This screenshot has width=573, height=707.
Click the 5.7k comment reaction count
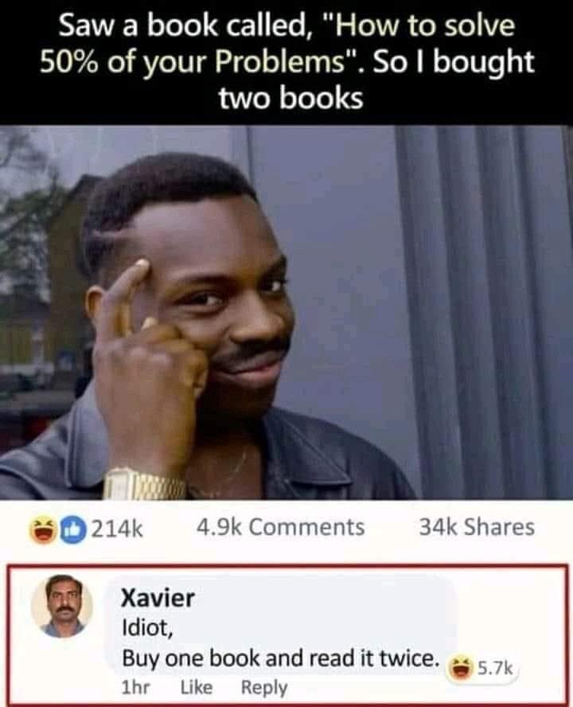tap(494, 668)
